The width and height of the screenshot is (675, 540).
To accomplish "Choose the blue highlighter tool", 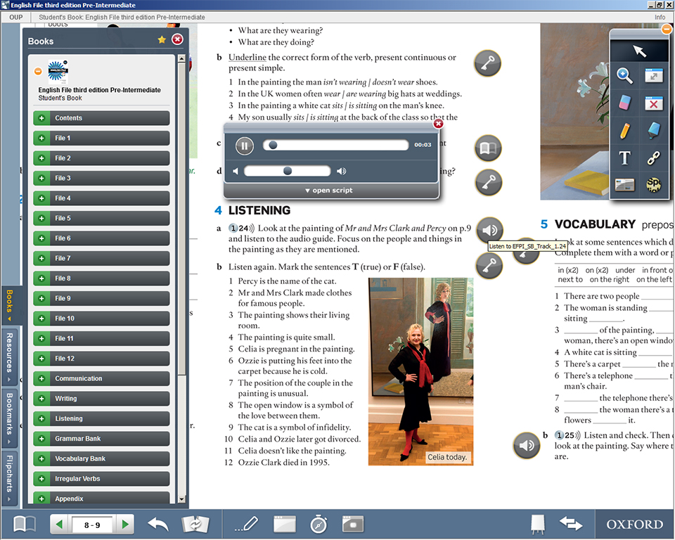I will click(654, 131).
